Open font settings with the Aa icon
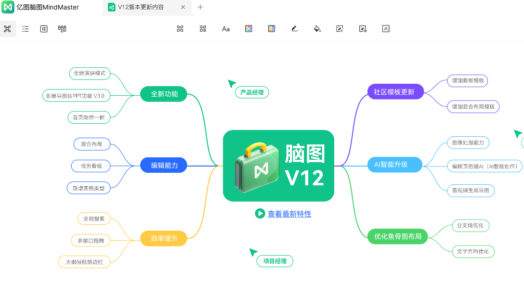 click(225, 28)
